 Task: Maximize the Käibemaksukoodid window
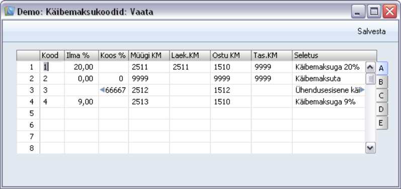click(374, 12)
